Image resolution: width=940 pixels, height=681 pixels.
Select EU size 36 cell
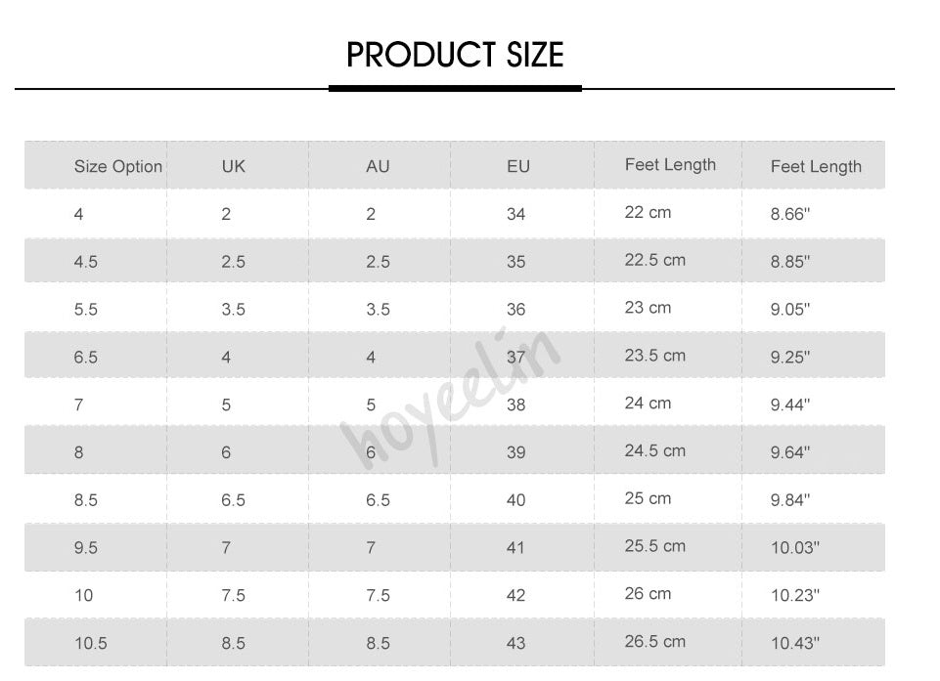tap(516, 310)
